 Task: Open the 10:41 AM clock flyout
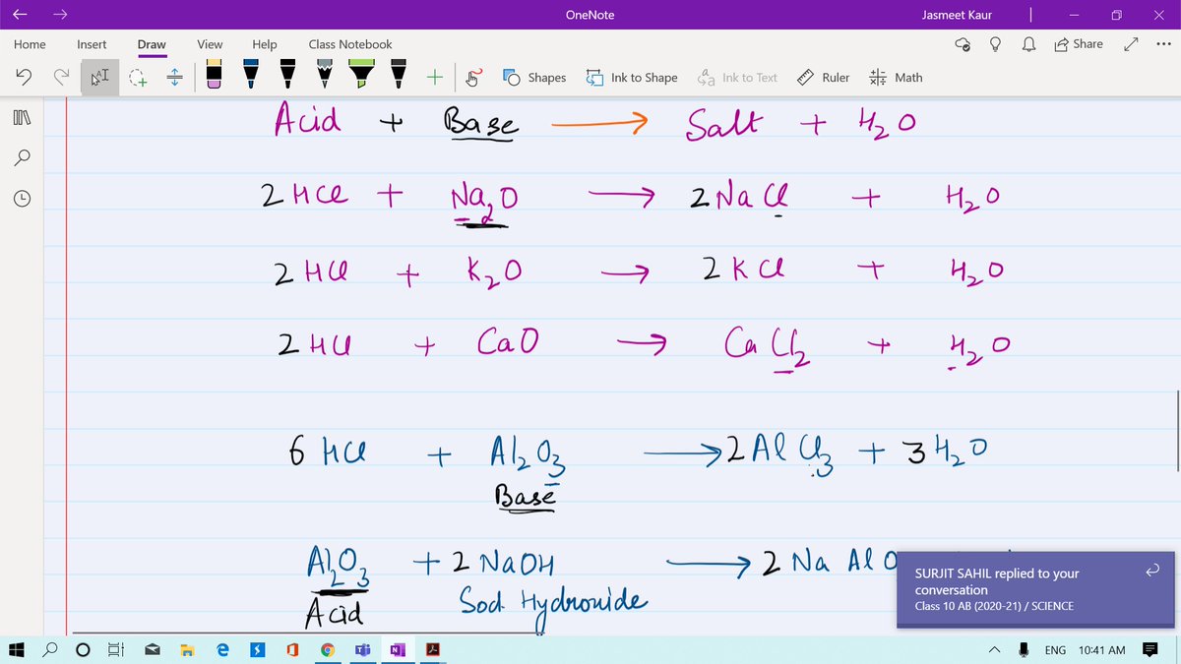(1101, 650)
